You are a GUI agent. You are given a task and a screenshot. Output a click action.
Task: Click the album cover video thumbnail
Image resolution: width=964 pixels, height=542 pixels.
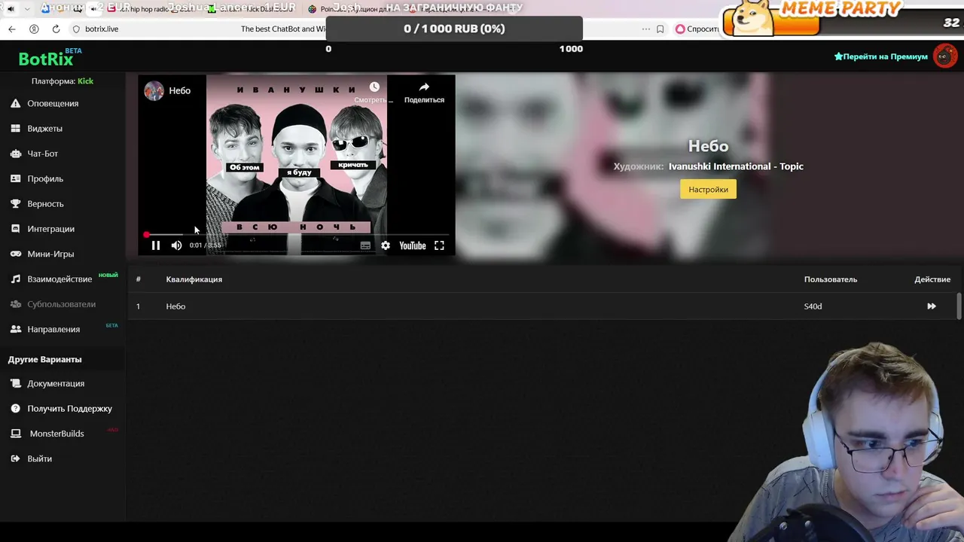coord(297,164)
